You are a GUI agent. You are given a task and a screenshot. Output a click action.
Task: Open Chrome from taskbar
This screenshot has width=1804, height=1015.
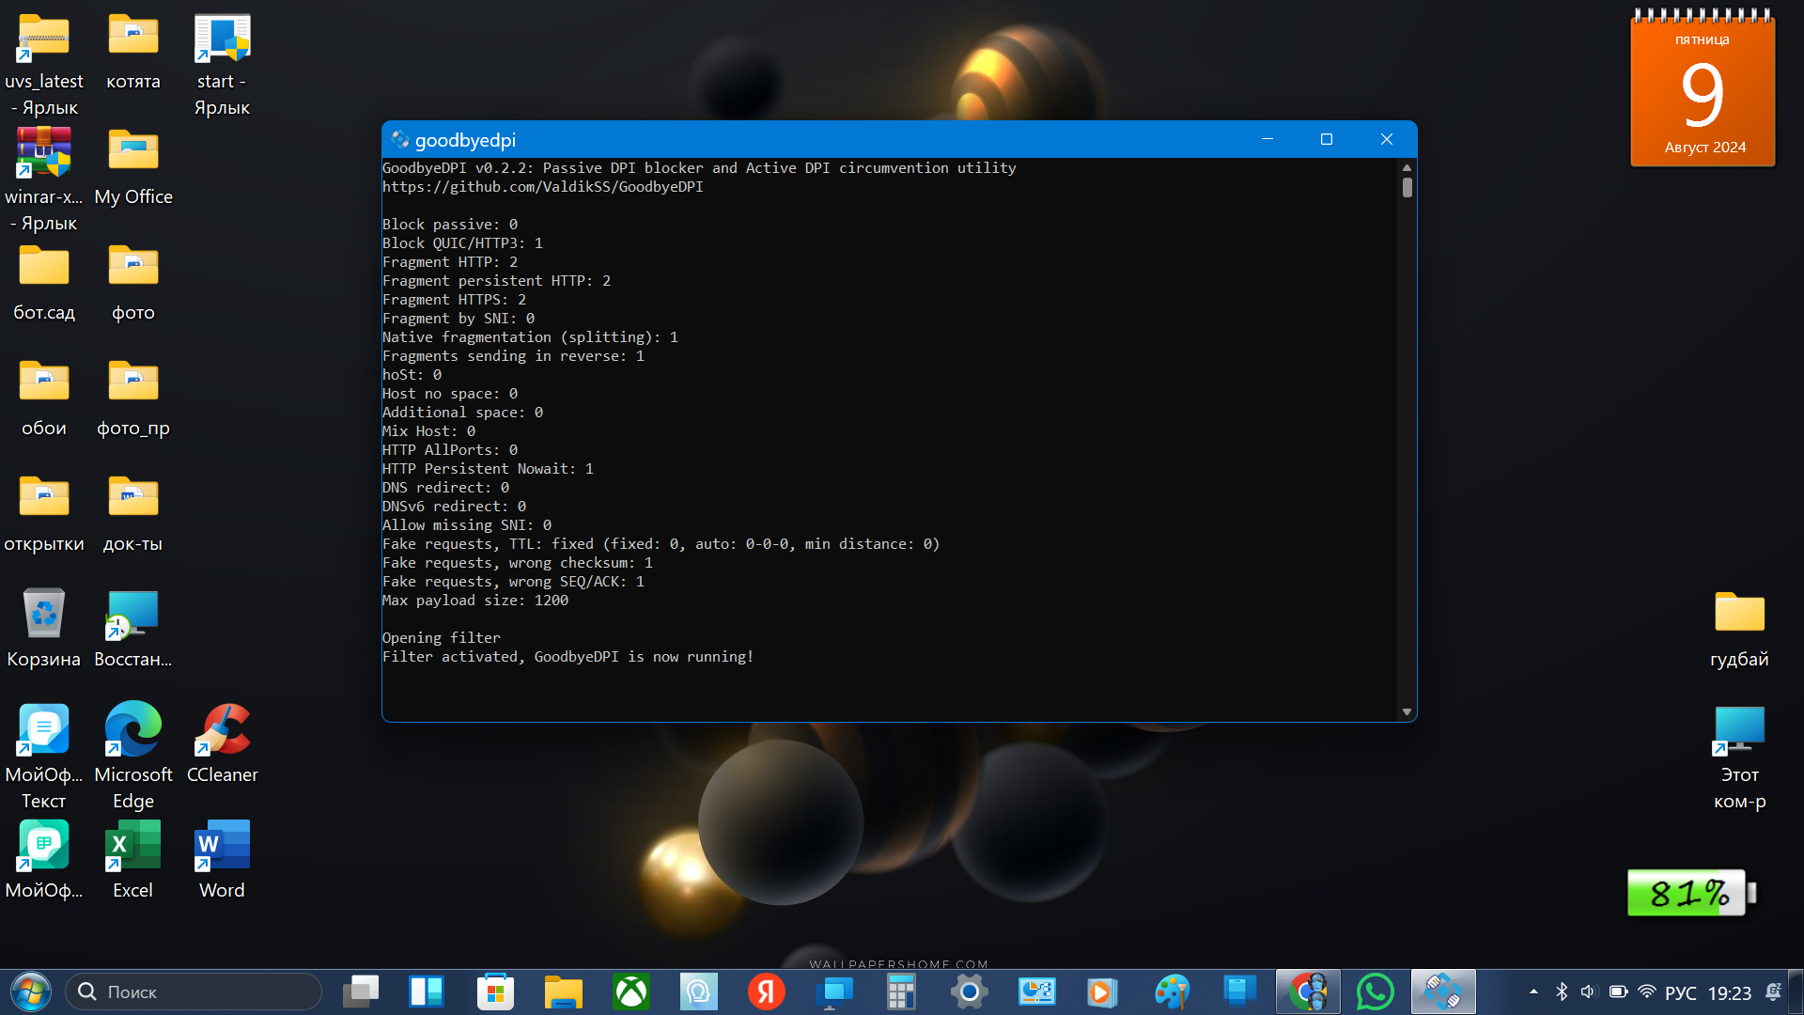pyautogui.click(x=1308, y=992)
